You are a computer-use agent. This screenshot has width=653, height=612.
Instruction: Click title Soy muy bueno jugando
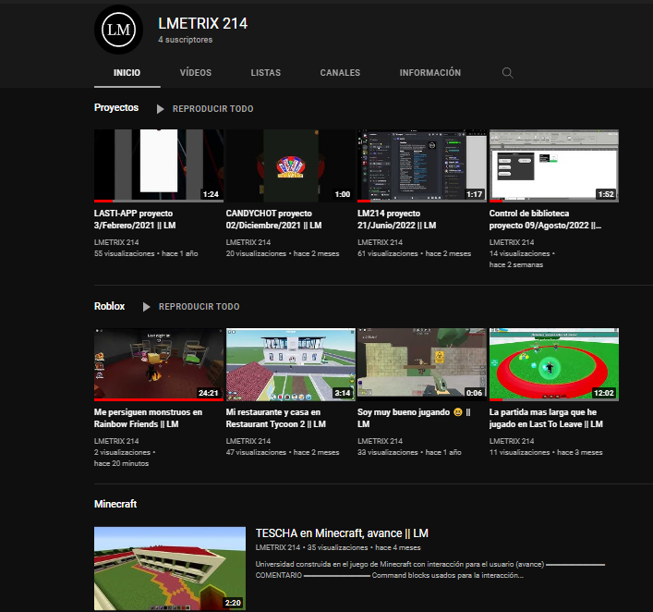414,418
